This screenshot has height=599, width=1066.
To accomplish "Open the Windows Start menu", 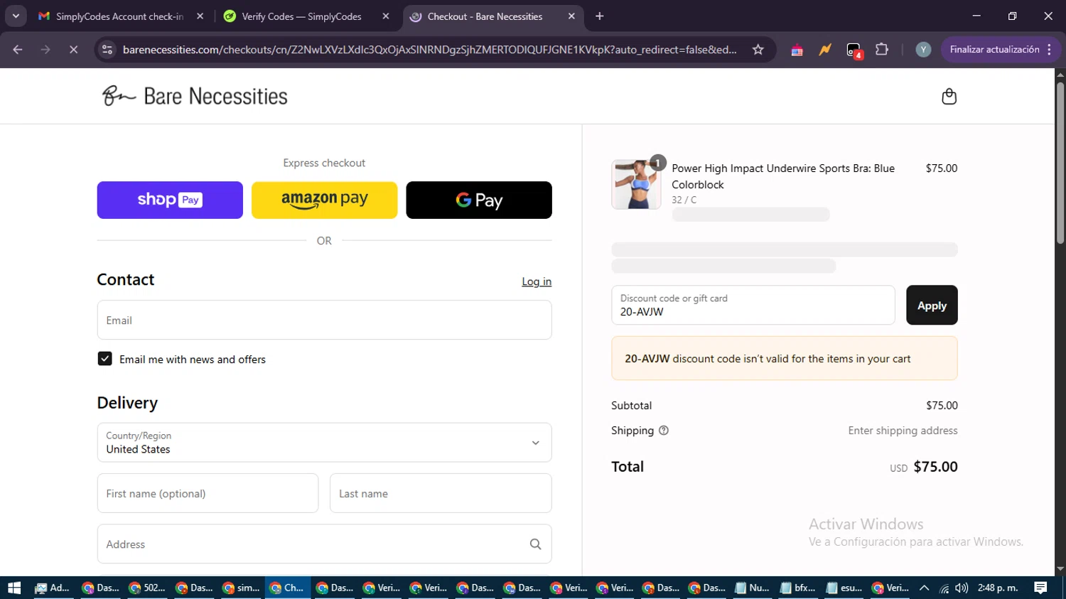I will [x=14, y=588].
